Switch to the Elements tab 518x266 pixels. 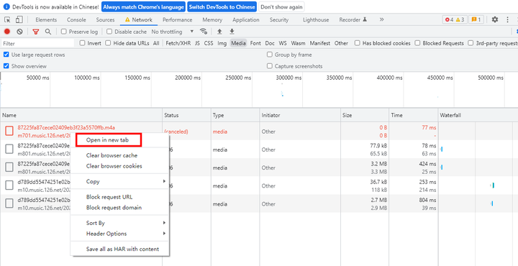tap(46, 20)
